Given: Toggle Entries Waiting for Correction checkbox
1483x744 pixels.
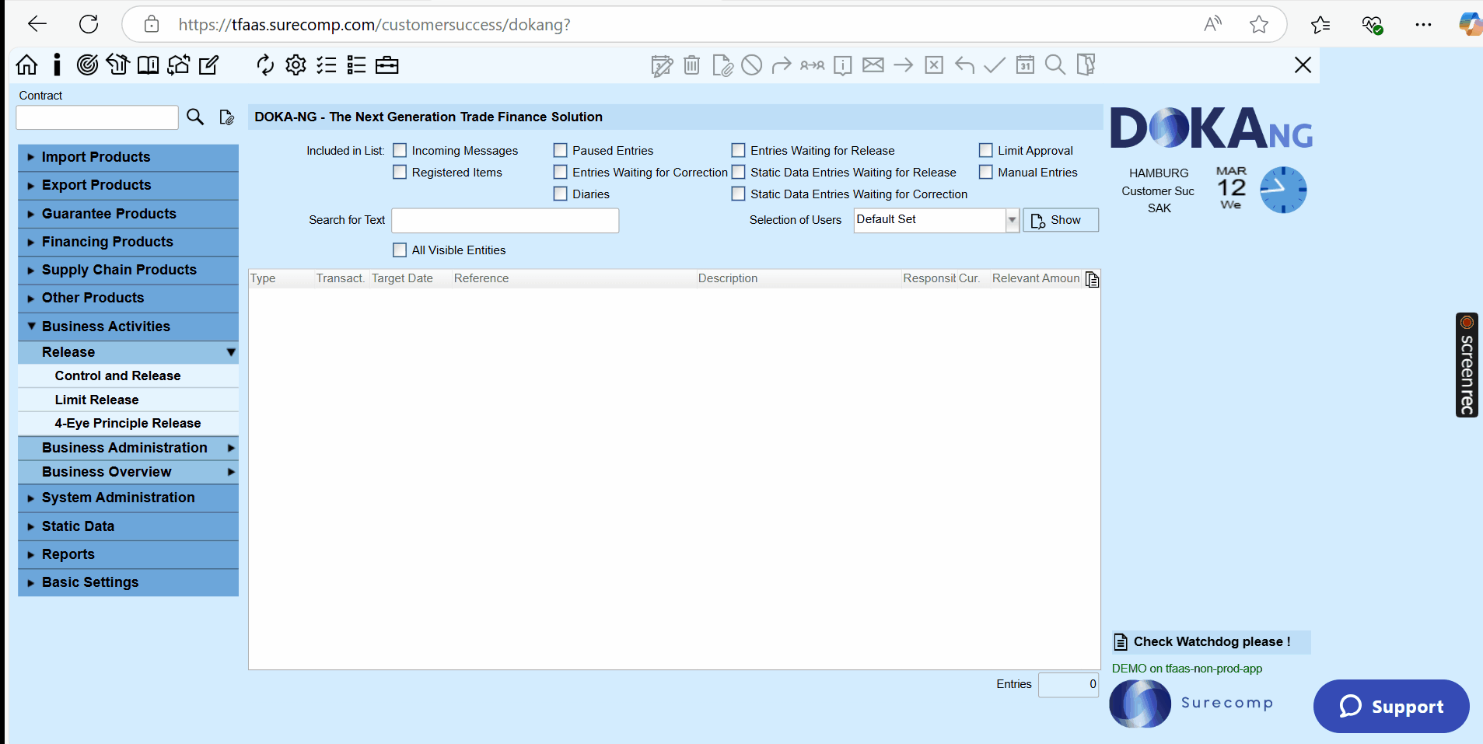Looking at the screenshot, I should (x=560, y=172).
